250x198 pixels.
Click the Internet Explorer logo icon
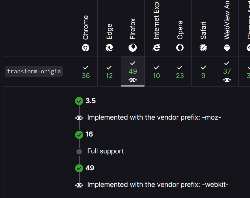pos(156,48)
